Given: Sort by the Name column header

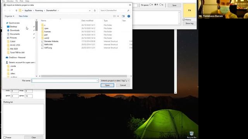Looking at the screenshot, I should [x=43, y=20].
